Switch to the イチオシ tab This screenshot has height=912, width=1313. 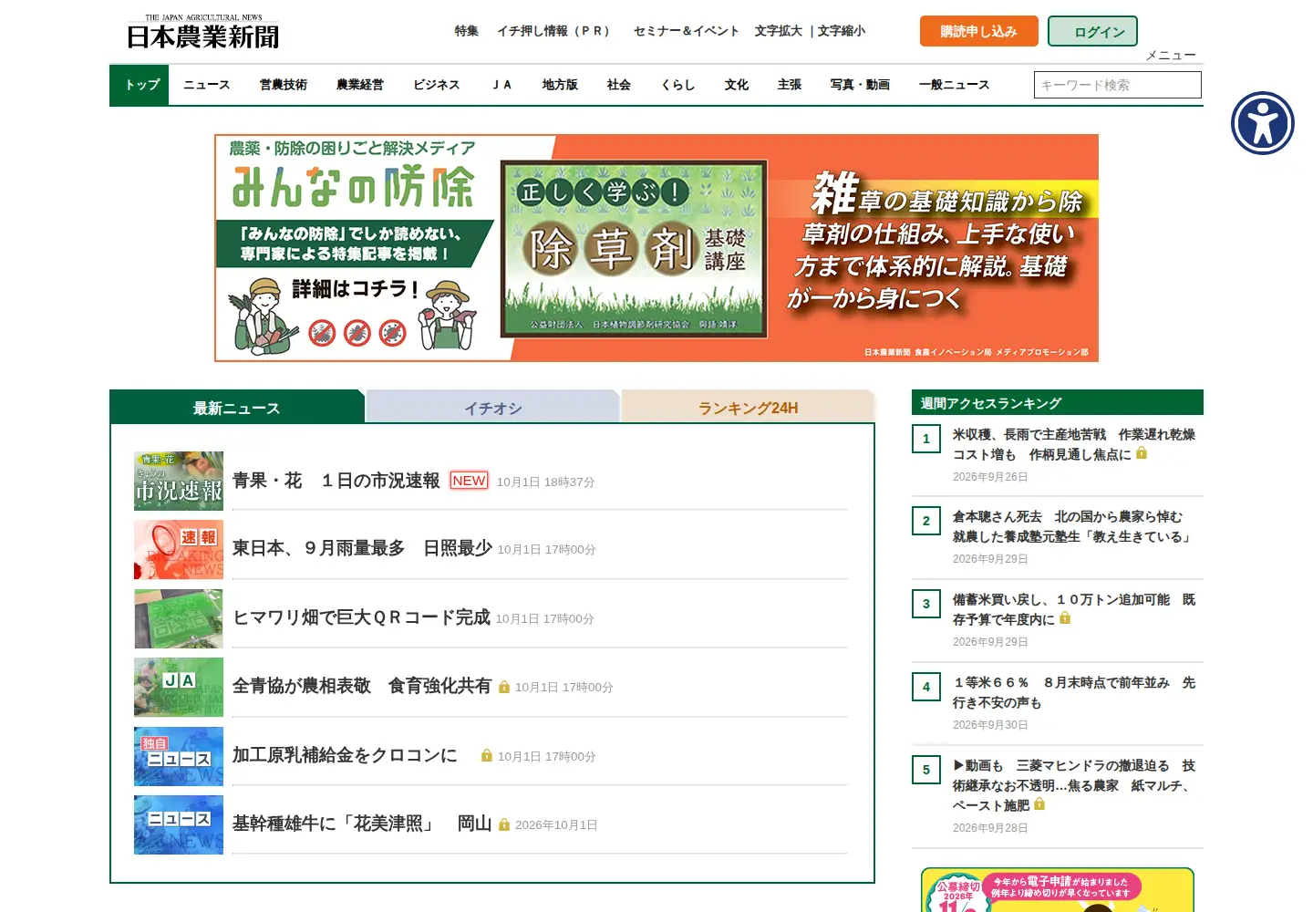pos(493,407)
